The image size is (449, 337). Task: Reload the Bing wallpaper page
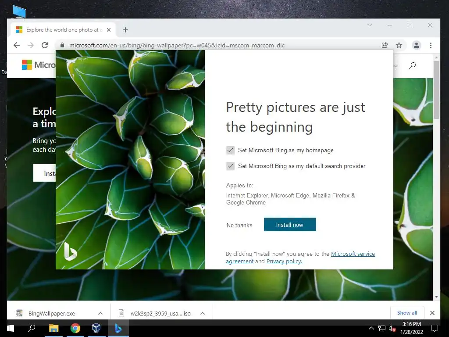(45, 45)
